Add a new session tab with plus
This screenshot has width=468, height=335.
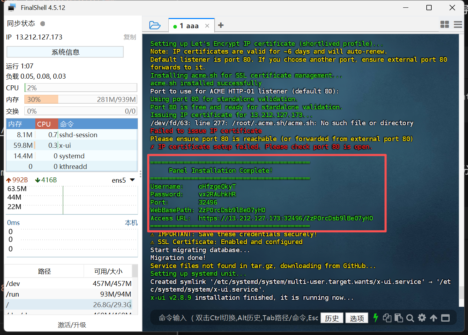(221, 25)
